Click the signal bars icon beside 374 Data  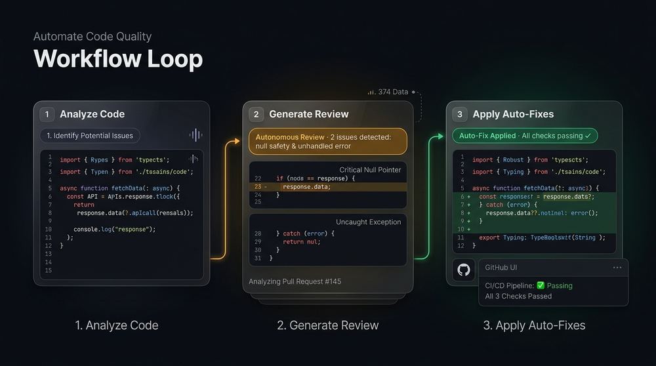coord(371,92)
